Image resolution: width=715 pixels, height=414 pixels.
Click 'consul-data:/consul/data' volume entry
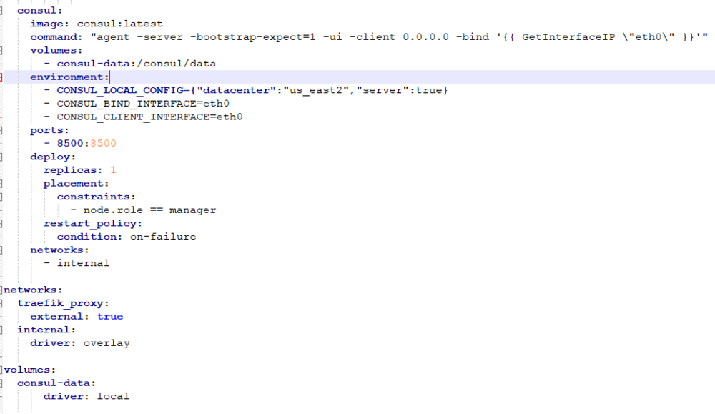coord(137,64)
